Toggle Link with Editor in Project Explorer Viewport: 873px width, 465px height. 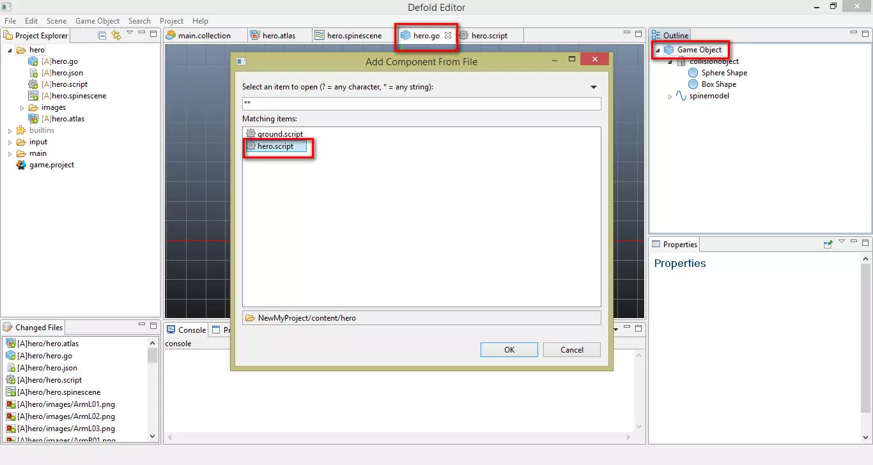[116, 35]
